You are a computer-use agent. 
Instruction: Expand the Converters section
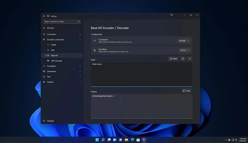click(x=80, y=34)
